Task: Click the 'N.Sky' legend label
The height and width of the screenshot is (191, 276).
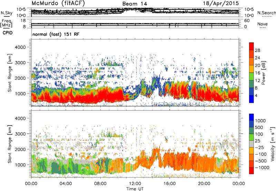Action: [x=7, y=13]
